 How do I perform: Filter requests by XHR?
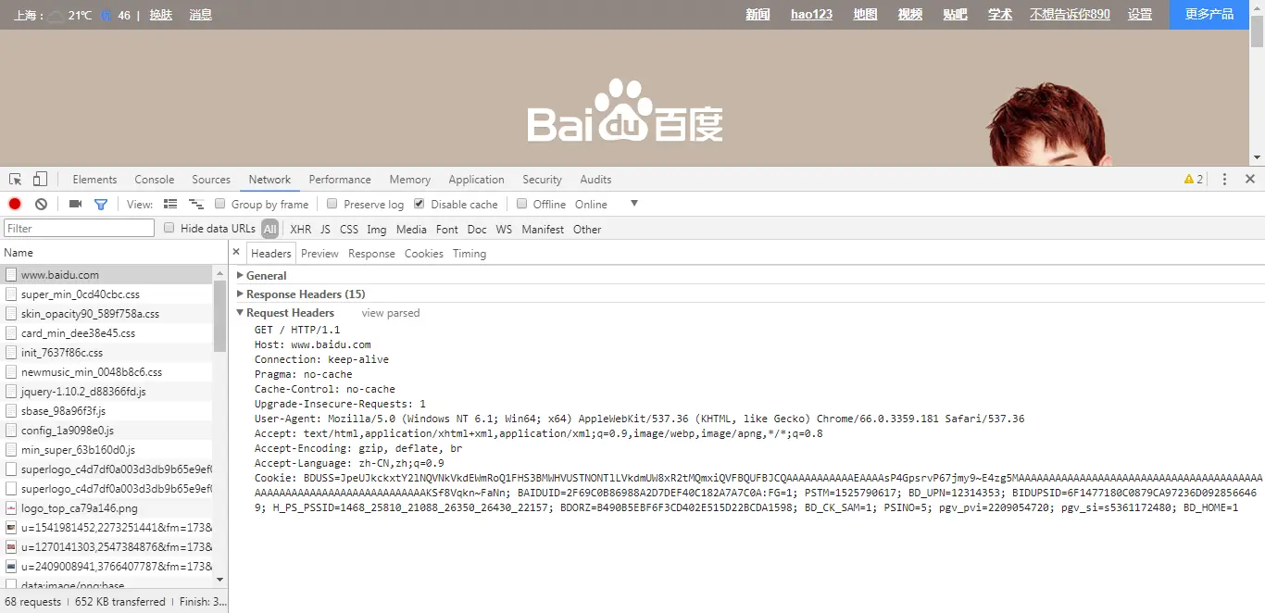click(x=301, y=229)
